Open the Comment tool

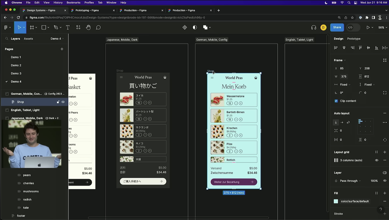(98, 27)
